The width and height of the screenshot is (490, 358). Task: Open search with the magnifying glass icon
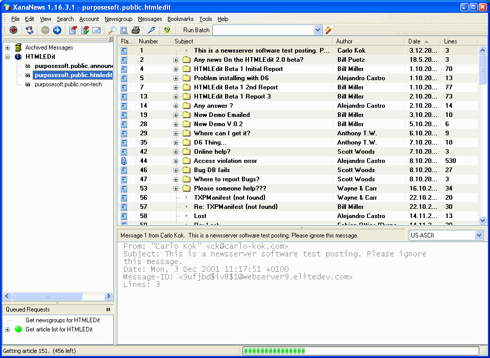(x=112, y=30)
